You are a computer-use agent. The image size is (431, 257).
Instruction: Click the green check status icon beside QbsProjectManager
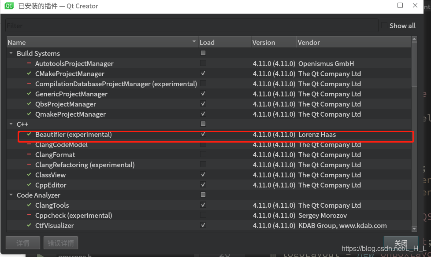29,104
